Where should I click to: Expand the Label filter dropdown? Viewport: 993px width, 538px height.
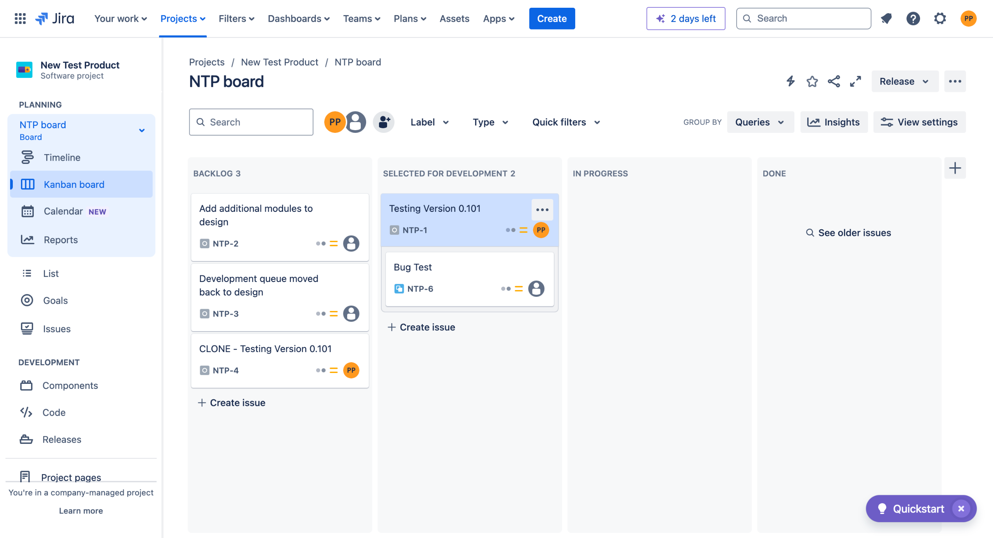point(429,122)
